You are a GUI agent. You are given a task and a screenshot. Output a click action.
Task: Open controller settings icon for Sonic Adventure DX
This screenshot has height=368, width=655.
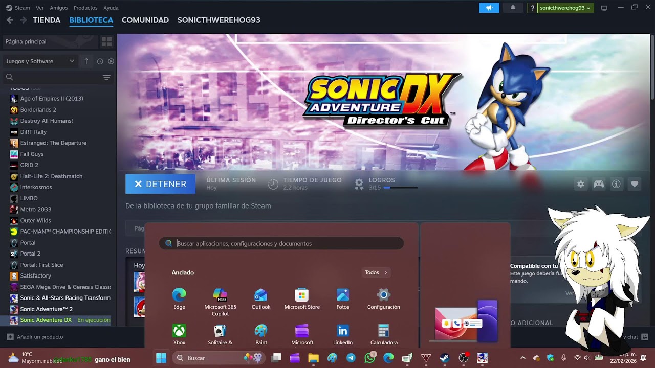598,184
